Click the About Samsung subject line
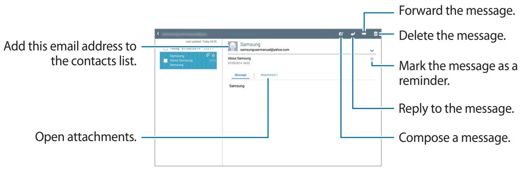Screen dimensions: 522x171 pos(238,59)
